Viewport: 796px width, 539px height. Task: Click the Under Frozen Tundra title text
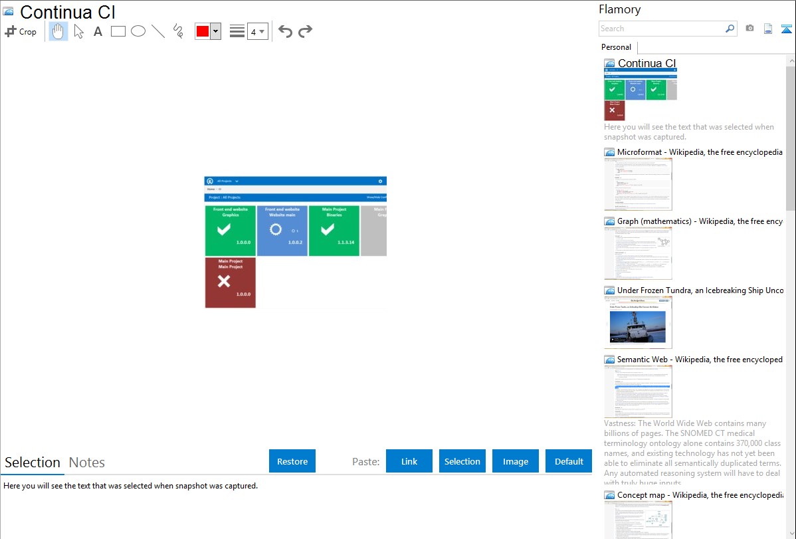pos(700,290)
